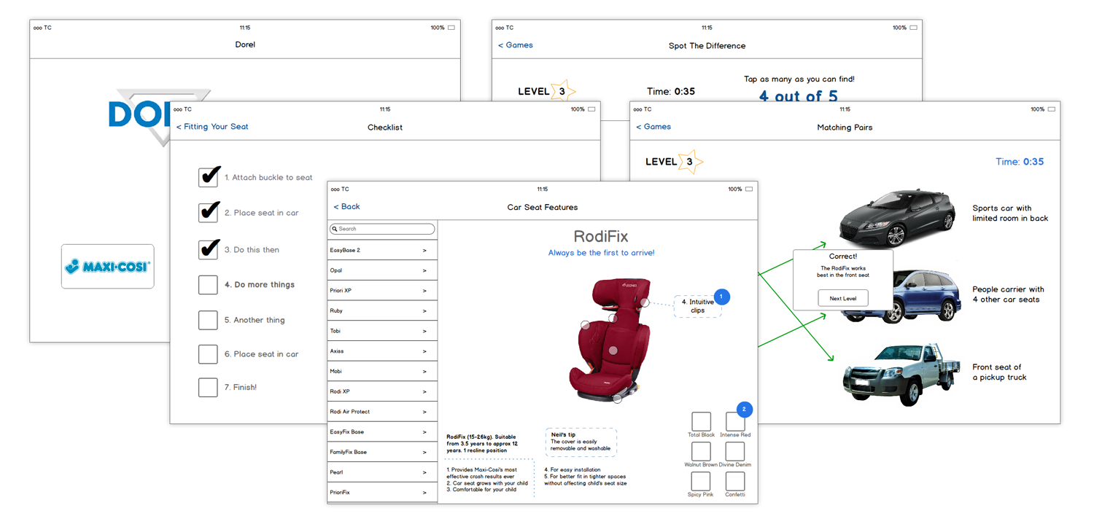
Task: Click "Time: 0:35" in Matching Pairs
Action: click(x=1020, y=162)
